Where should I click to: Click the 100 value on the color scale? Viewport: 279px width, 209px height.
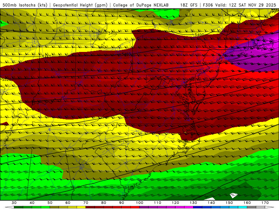(140, 203)
